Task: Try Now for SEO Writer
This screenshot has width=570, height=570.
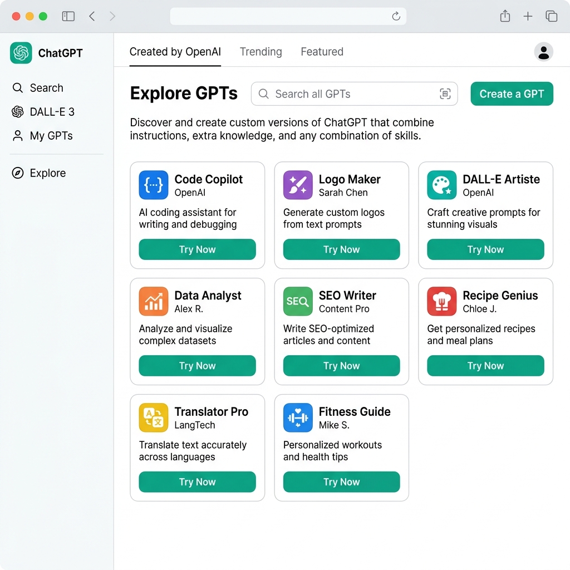Action: 341,366
